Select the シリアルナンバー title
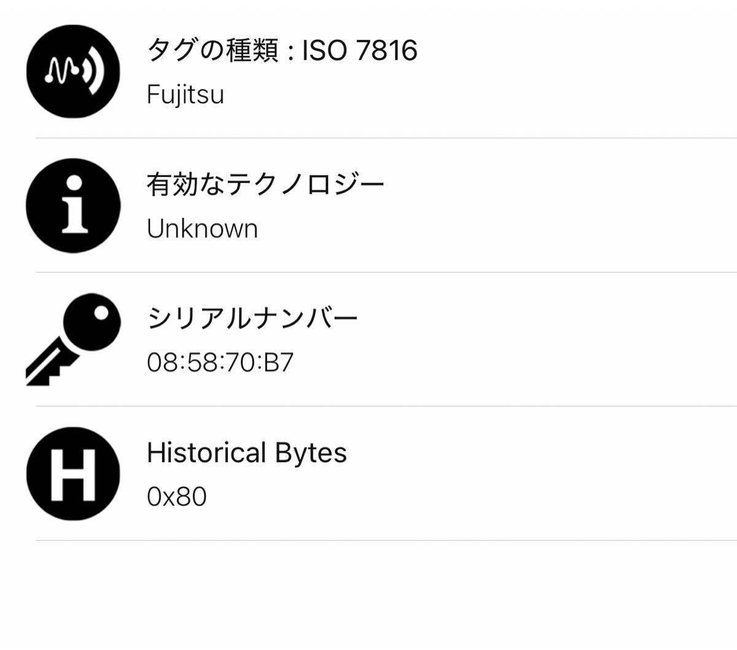This screenshot has width=737, height=650. pyautogui.click(x=252, y=318)
